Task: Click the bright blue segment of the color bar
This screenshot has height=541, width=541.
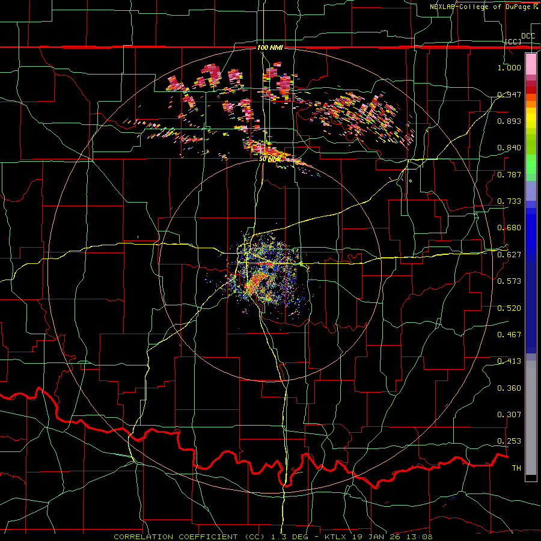Action: point(531,234)
